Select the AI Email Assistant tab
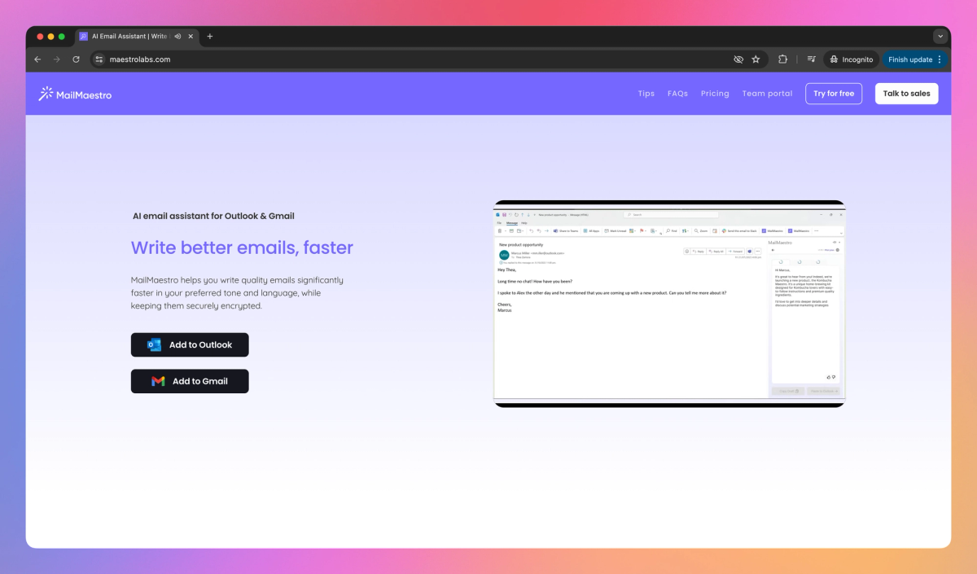Image resolution: width=977 pixels, height=574 pixels. point(137,37)
